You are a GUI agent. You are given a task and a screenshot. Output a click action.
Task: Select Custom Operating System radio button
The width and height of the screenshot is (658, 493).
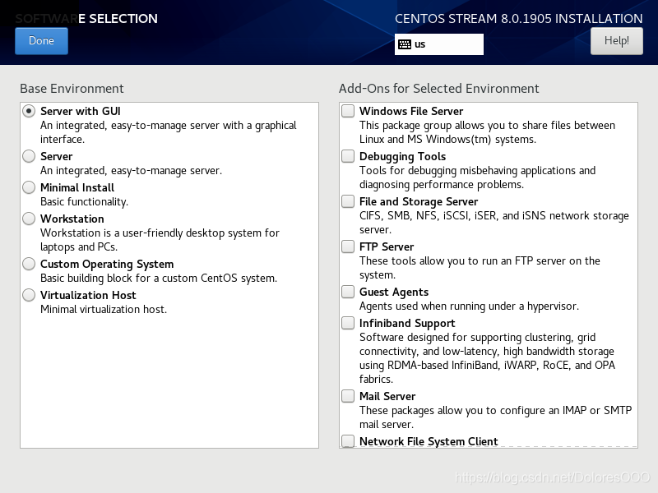[29, 264]
